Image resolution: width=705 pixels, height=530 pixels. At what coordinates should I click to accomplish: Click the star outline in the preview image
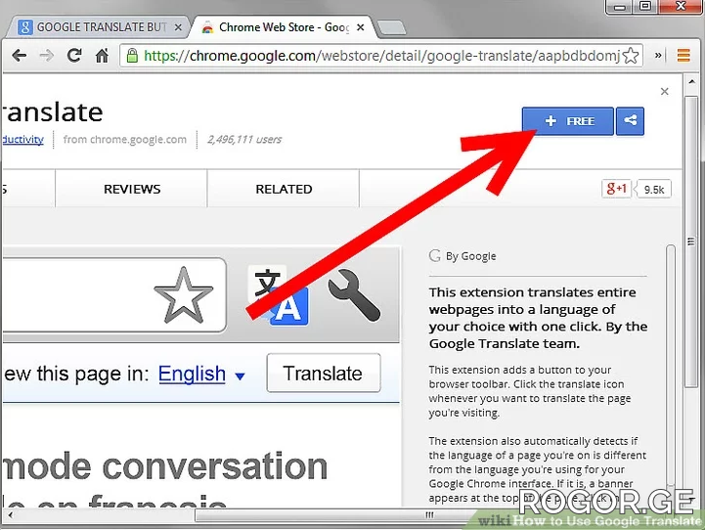(183, 295)
